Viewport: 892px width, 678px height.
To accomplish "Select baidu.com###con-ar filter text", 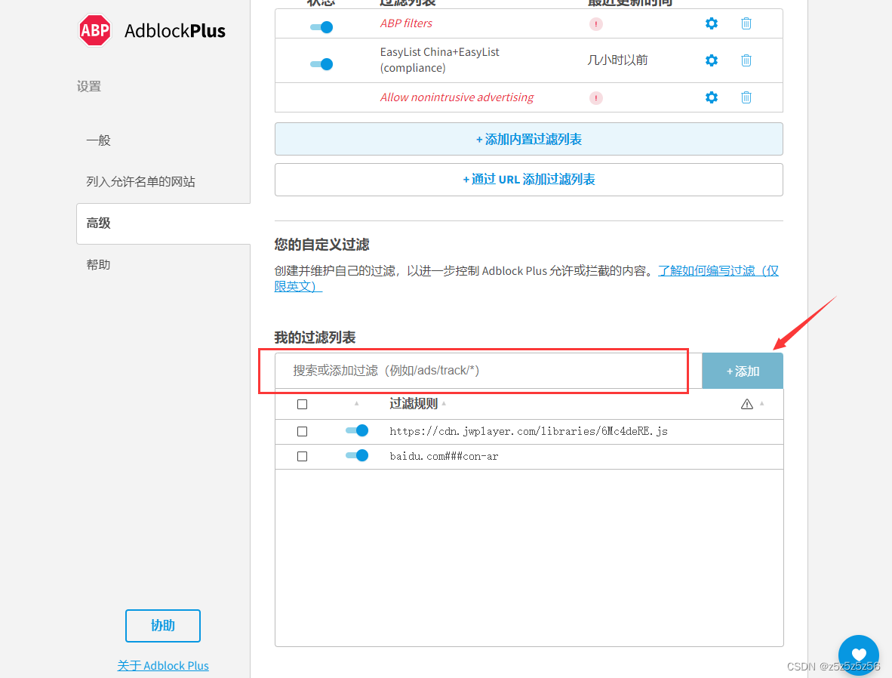I will pyautogui.click(x=444, y=457).
